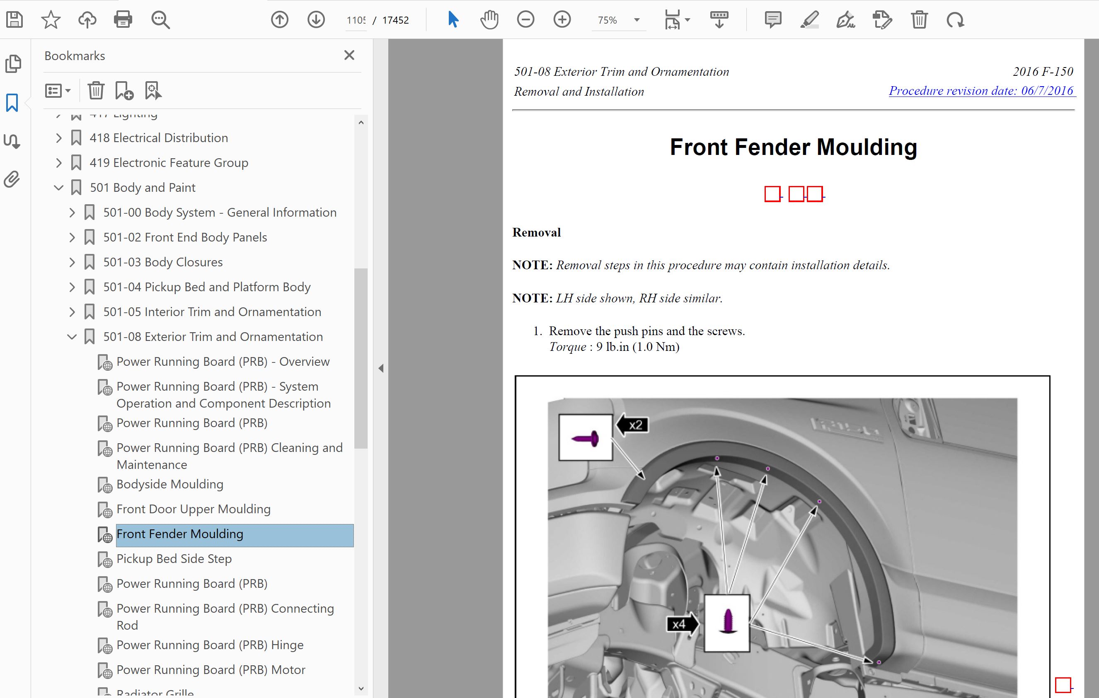The width and height of the screenshot is (1099, 698).
Task: Click the Print file icon
Action: click(x=123, y=19)
